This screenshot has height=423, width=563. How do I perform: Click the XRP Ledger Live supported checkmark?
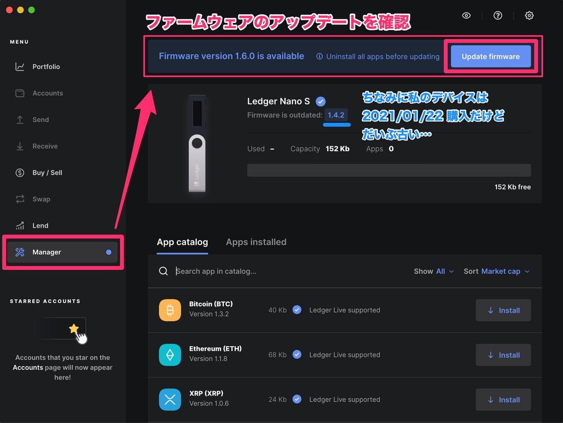[x=297, y=399]
